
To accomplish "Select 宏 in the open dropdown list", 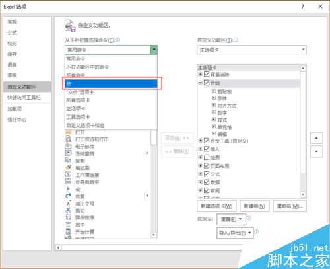I will pyautogui.click(x=112, y=84).
